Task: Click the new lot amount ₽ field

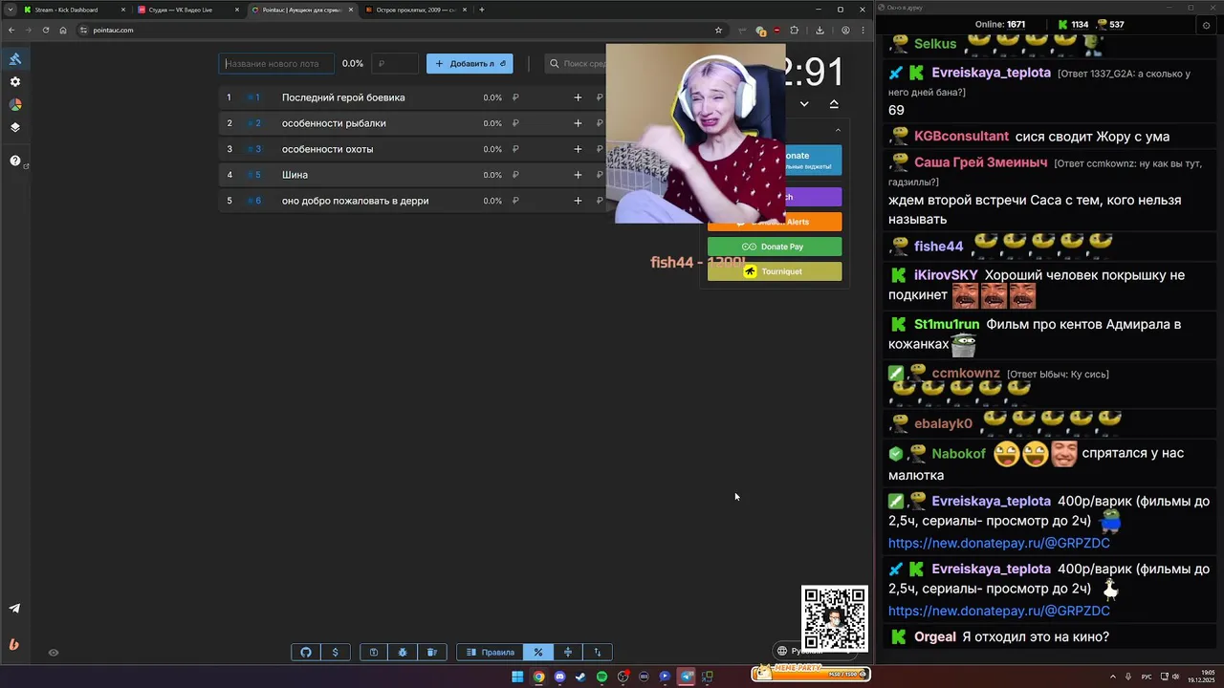Action: coord(395,63)
